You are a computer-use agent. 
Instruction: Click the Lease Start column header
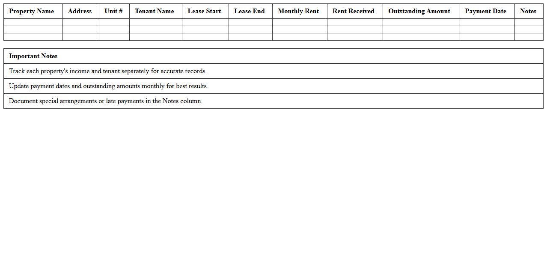tap(204, 11)
